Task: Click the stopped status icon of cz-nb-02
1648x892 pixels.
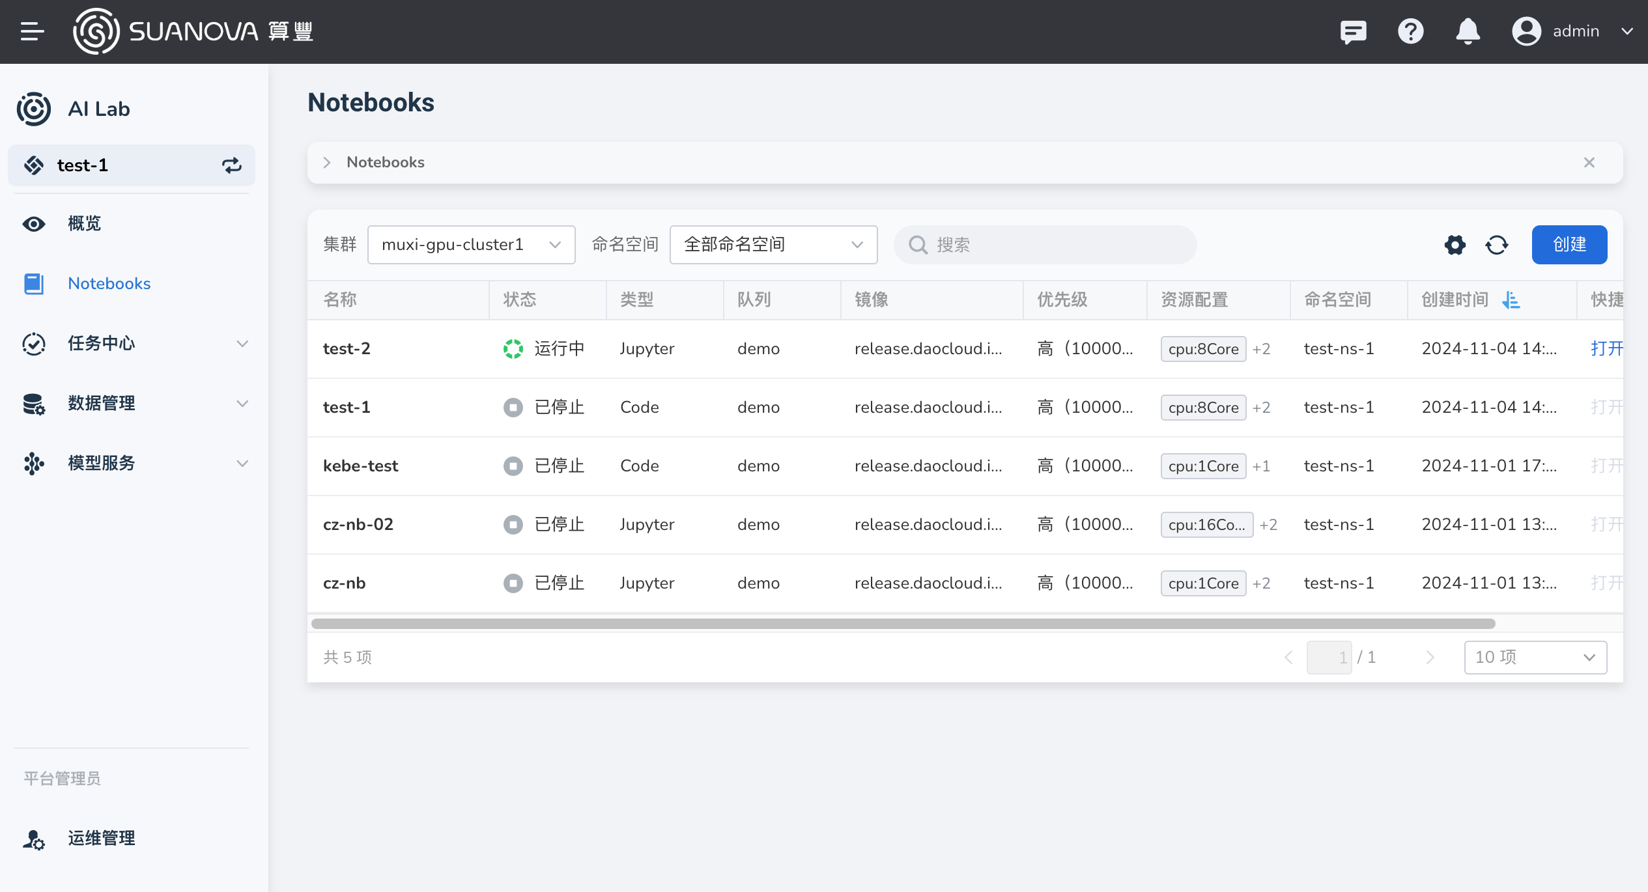Action: pos(513,525)
